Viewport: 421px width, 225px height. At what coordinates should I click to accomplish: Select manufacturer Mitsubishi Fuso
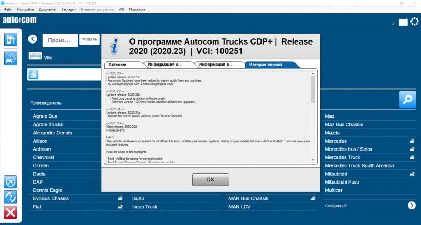(x=342, y=182)
